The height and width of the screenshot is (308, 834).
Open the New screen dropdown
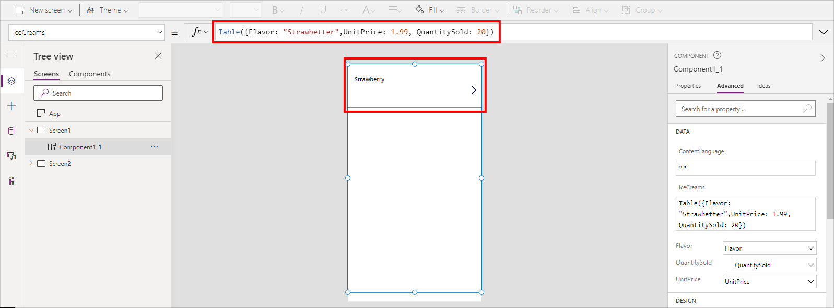coord(44,10)
